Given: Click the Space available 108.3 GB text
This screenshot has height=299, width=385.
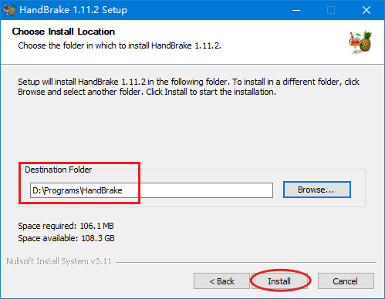Looking at the screenshot, I should coord(66,238).
